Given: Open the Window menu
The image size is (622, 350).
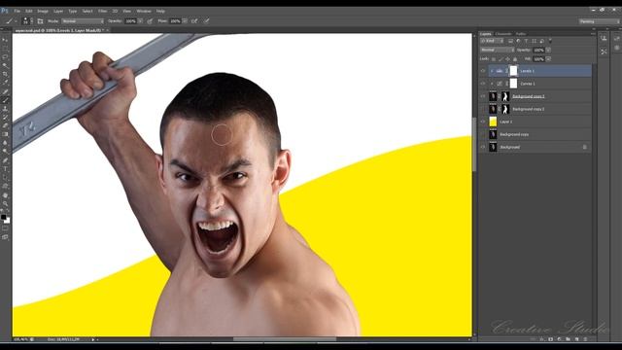Looking at the screenshot, I should click(144, 11).
